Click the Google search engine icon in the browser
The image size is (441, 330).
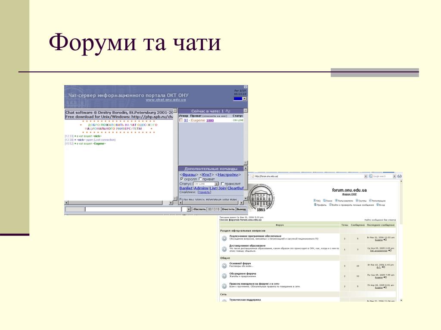(371, 176)
